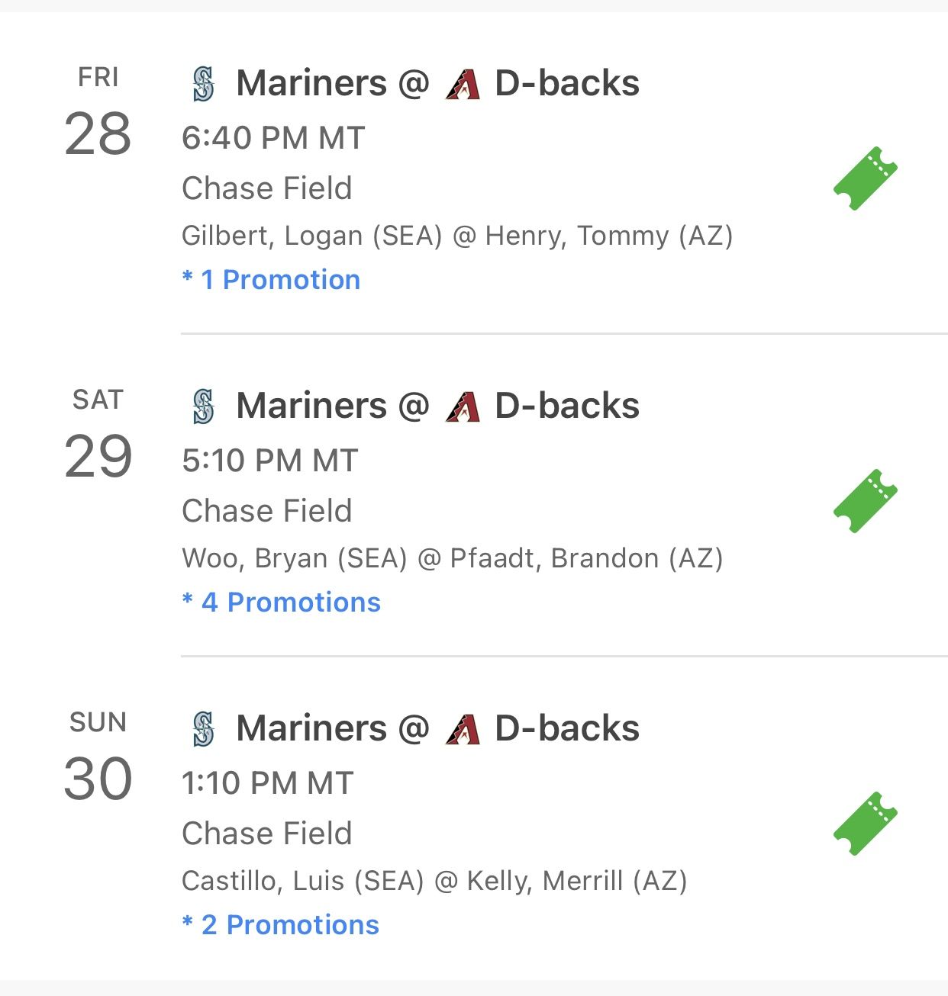Viewport: 948px width, 996px height.
Task: Click Gilbert vs Henry pitching matchup text
Action: [456, 236]
